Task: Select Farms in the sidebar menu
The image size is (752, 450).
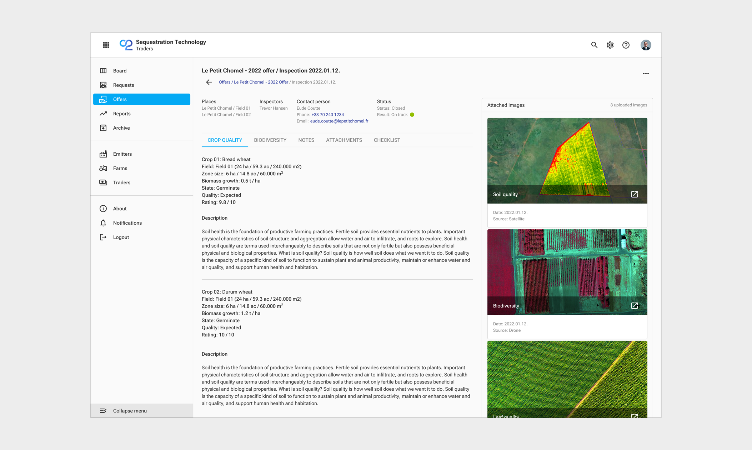Action: click(142, 168)
